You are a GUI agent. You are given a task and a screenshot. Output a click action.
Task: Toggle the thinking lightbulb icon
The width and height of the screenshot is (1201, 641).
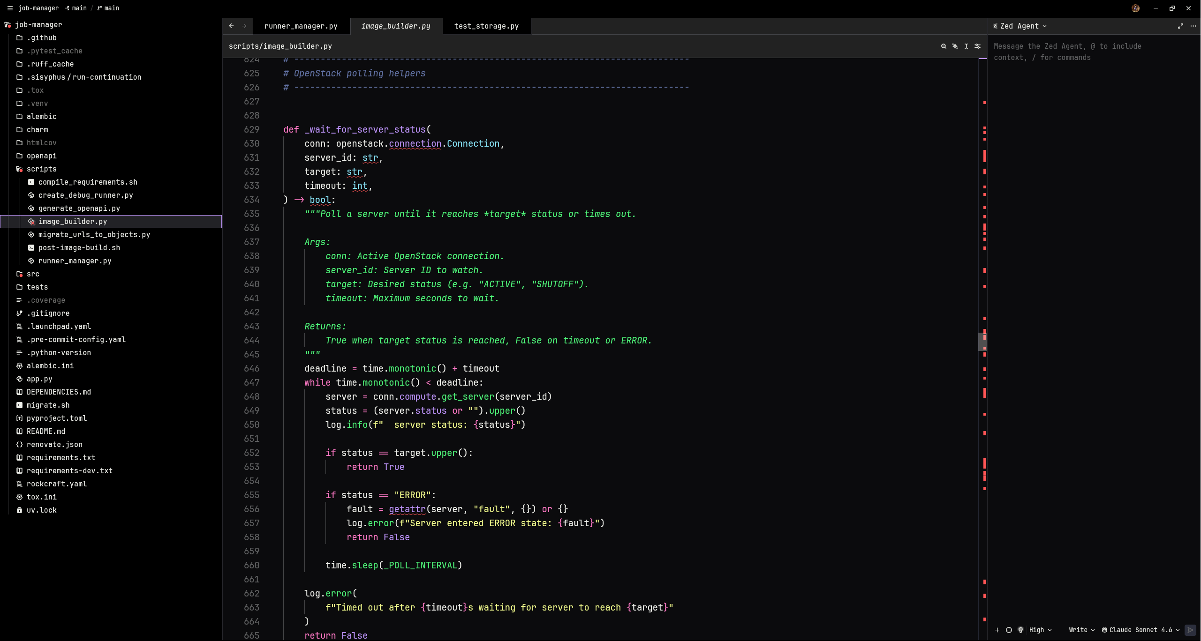tap(1020, 630)
